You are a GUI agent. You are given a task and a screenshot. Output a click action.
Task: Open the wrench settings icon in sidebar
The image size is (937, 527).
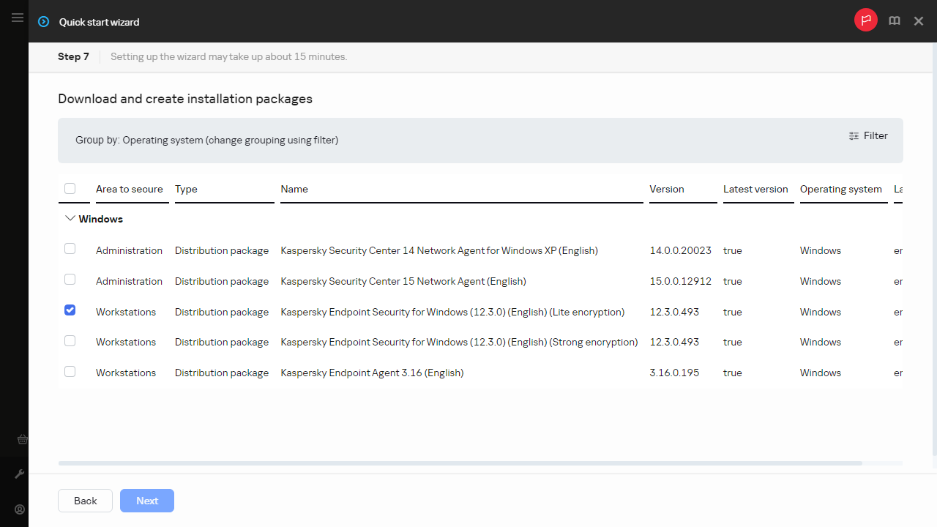tap(20, 474)
